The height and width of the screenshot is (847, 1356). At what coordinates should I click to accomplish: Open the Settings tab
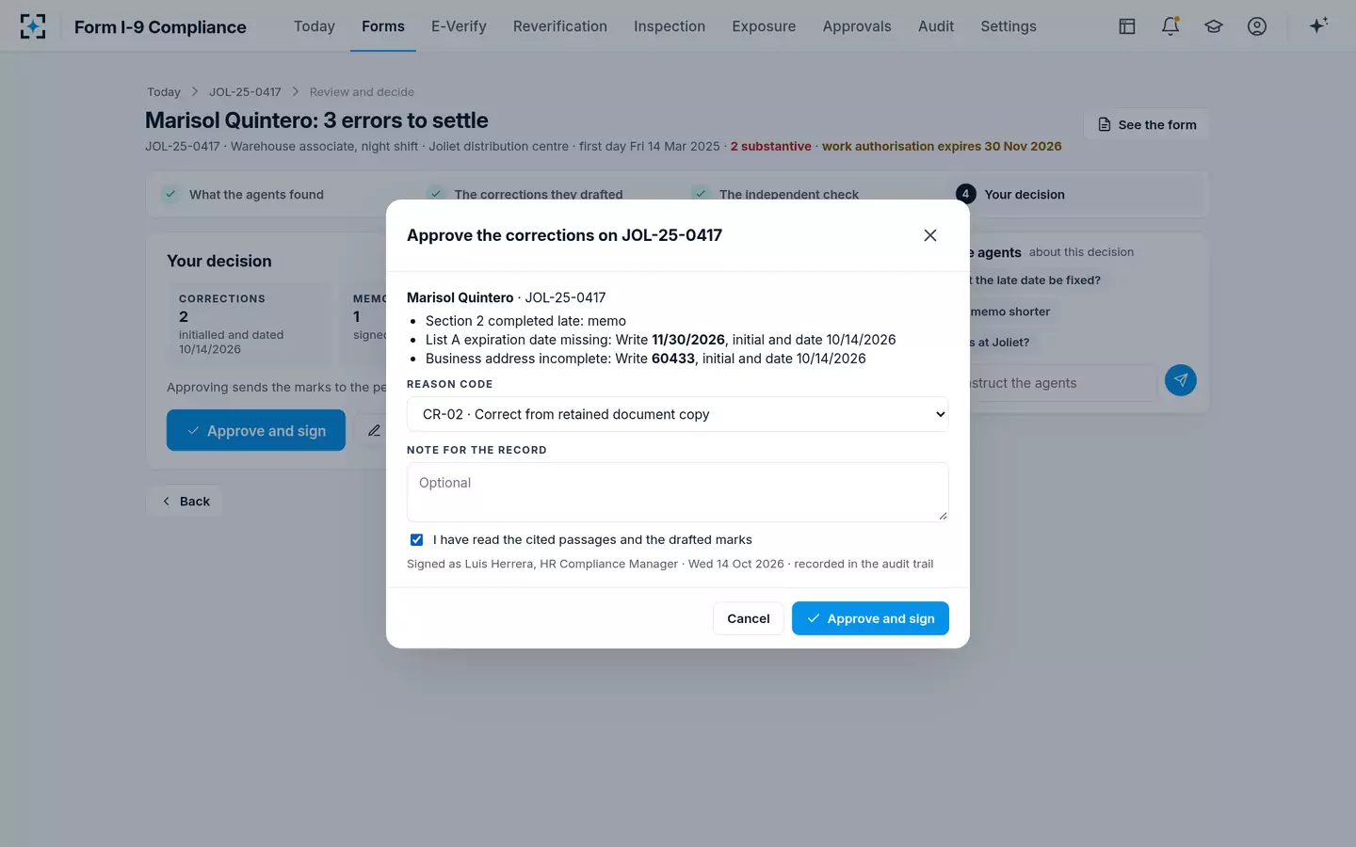click(1009, 26)
